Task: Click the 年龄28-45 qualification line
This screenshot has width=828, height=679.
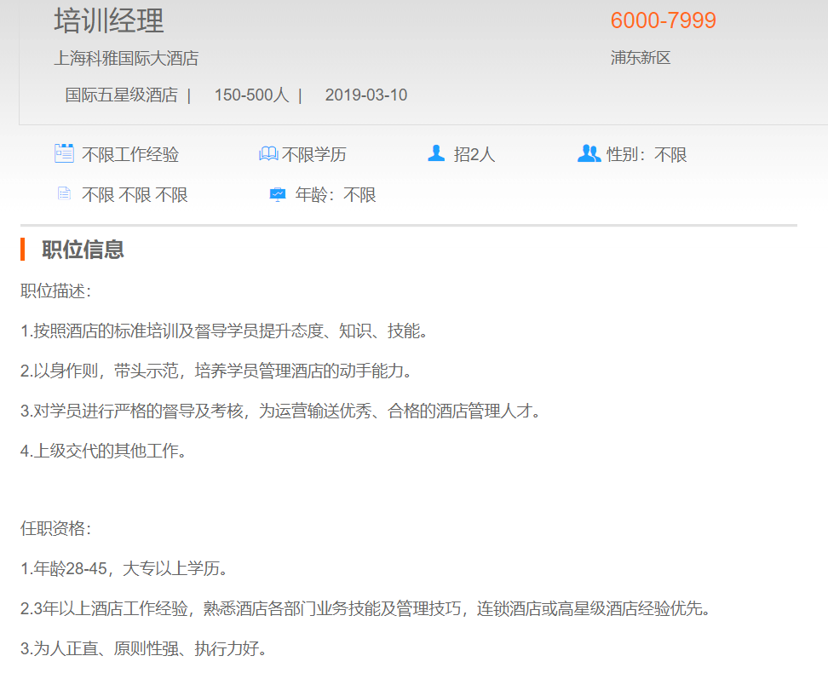Action: click(124, 569)
